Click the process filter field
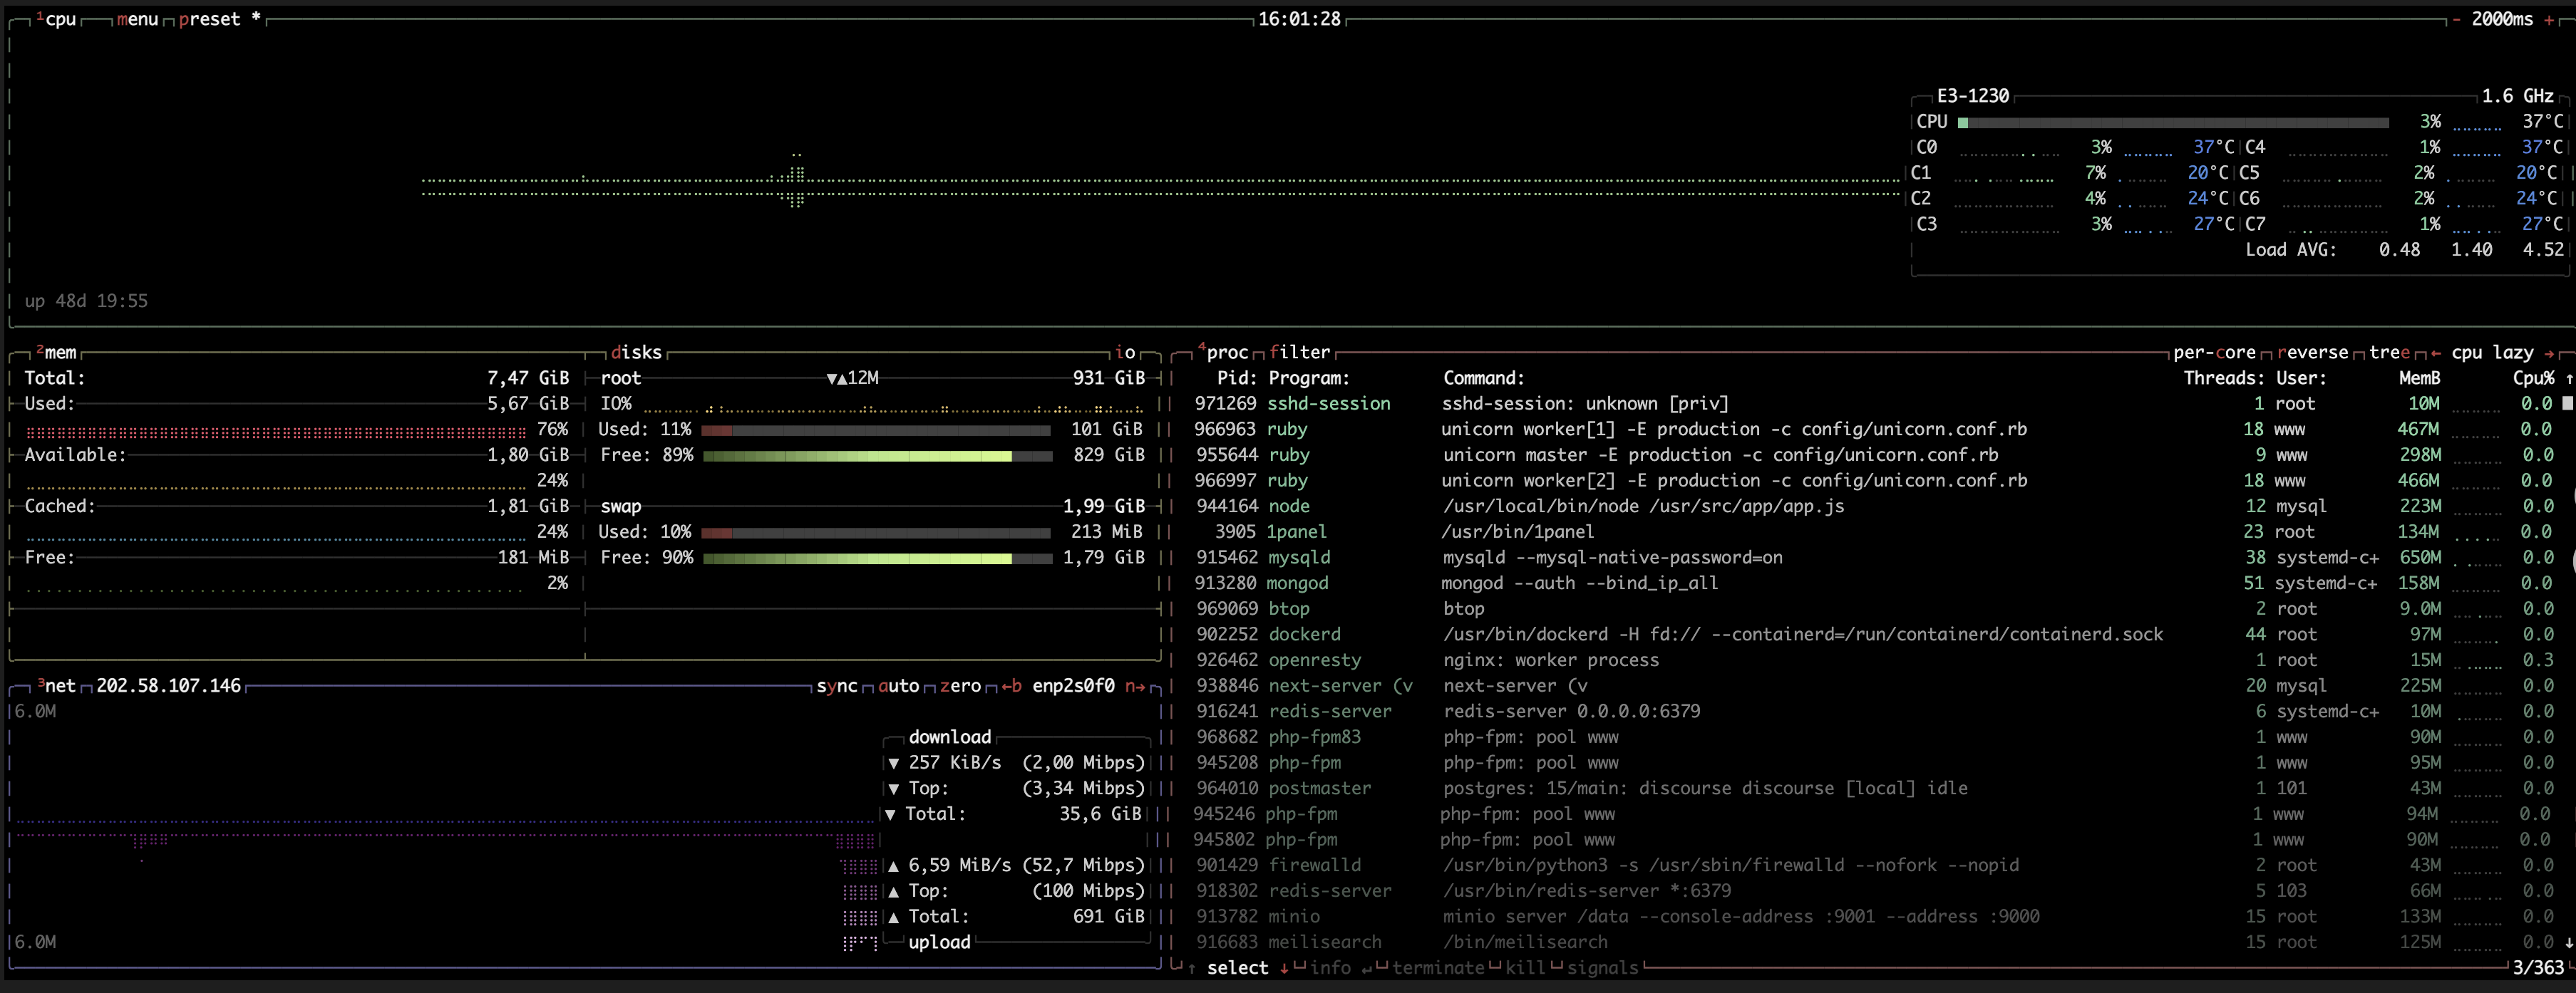The height and width of the screenshot is (993, 2576). pyautogui.click(x=1299, y=353)
